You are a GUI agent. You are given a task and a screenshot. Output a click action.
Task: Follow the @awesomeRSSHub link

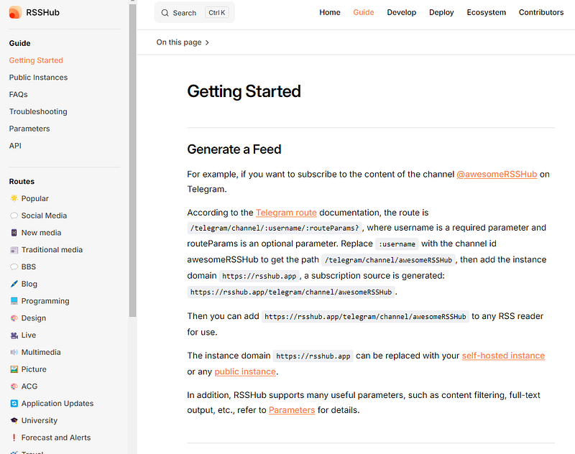coord(497,174)
